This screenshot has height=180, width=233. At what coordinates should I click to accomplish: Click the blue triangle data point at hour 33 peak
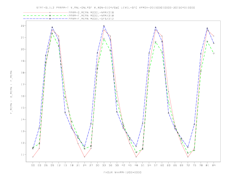[104, 26]
